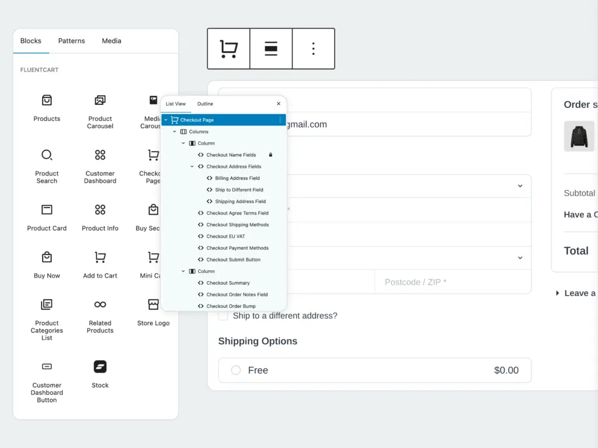598x448 pixels.
Task: Close the List View panel
Action: [x=279, y=104]
